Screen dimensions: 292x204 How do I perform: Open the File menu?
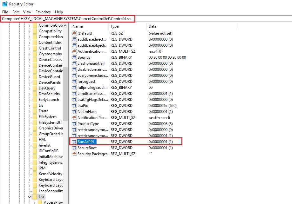point(5,12)
